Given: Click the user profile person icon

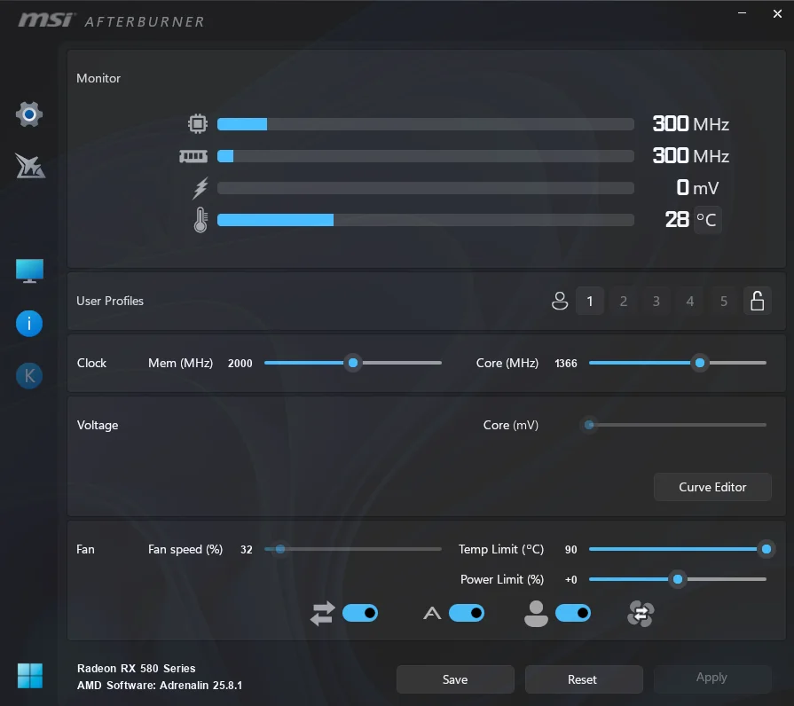Looking at the screenshot, I should (560, 302).
